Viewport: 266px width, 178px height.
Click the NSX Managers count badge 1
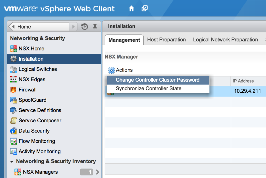click(x=87, y=172)
